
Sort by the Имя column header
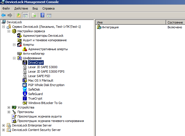(x=131, y=22)
